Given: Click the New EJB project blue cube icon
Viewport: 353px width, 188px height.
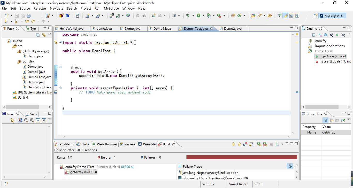Looking at the screenshot, I should (x=67, y=15).
